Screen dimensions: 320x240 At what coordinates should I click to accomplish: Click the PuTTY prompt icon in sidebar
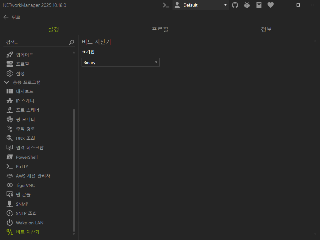tap(10, 166)
